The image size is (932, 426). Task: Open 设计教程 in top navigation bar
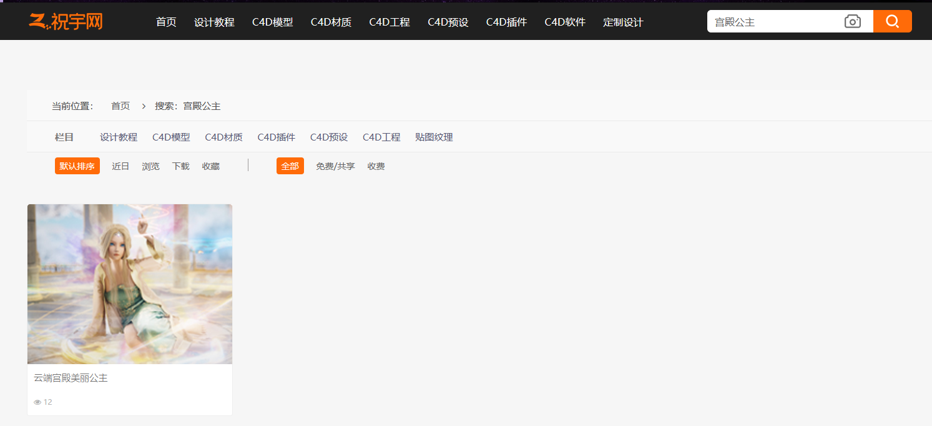tap(214, 22)
